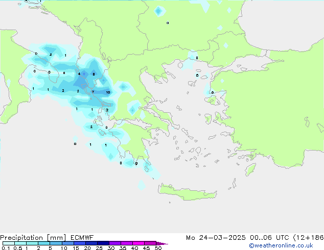The width and height of the screenshot is (324, 250).
Task: Select the 0.5–1 mm legend swatch
Action: 20,243
